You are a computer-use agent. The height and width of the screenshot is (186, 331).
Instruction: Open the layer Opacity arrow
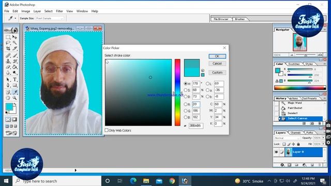(x=323, y=138)
